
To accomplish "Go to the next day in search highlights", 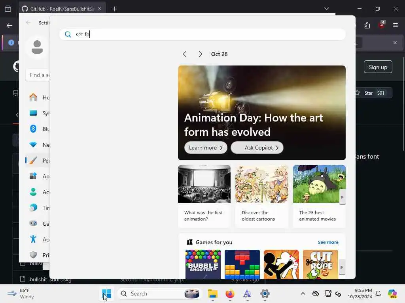I will click(x=201, y=54).
